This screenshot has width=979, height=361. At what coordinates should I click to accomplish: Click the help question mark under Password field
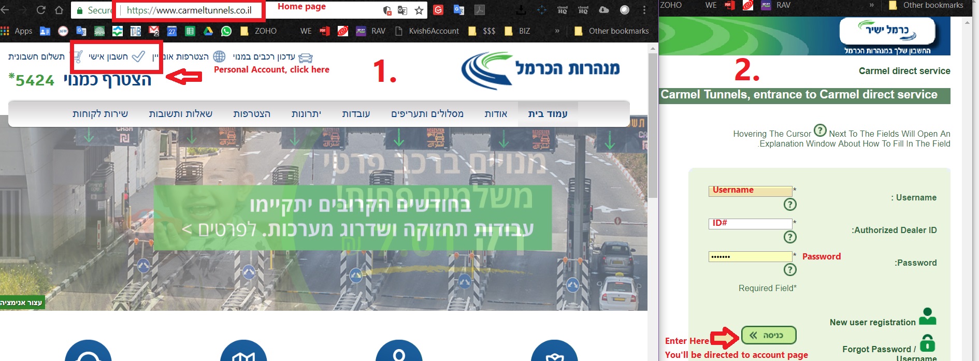[x=790, y=270]
